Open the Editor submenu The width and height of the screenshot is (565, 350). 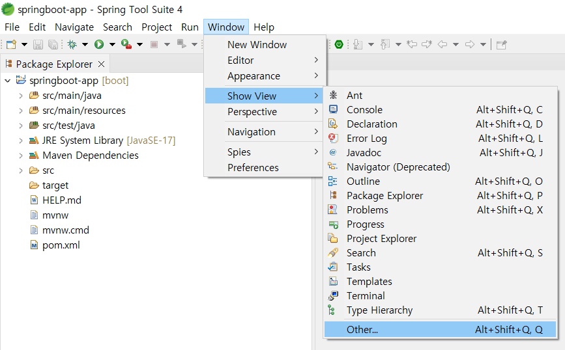265,60
